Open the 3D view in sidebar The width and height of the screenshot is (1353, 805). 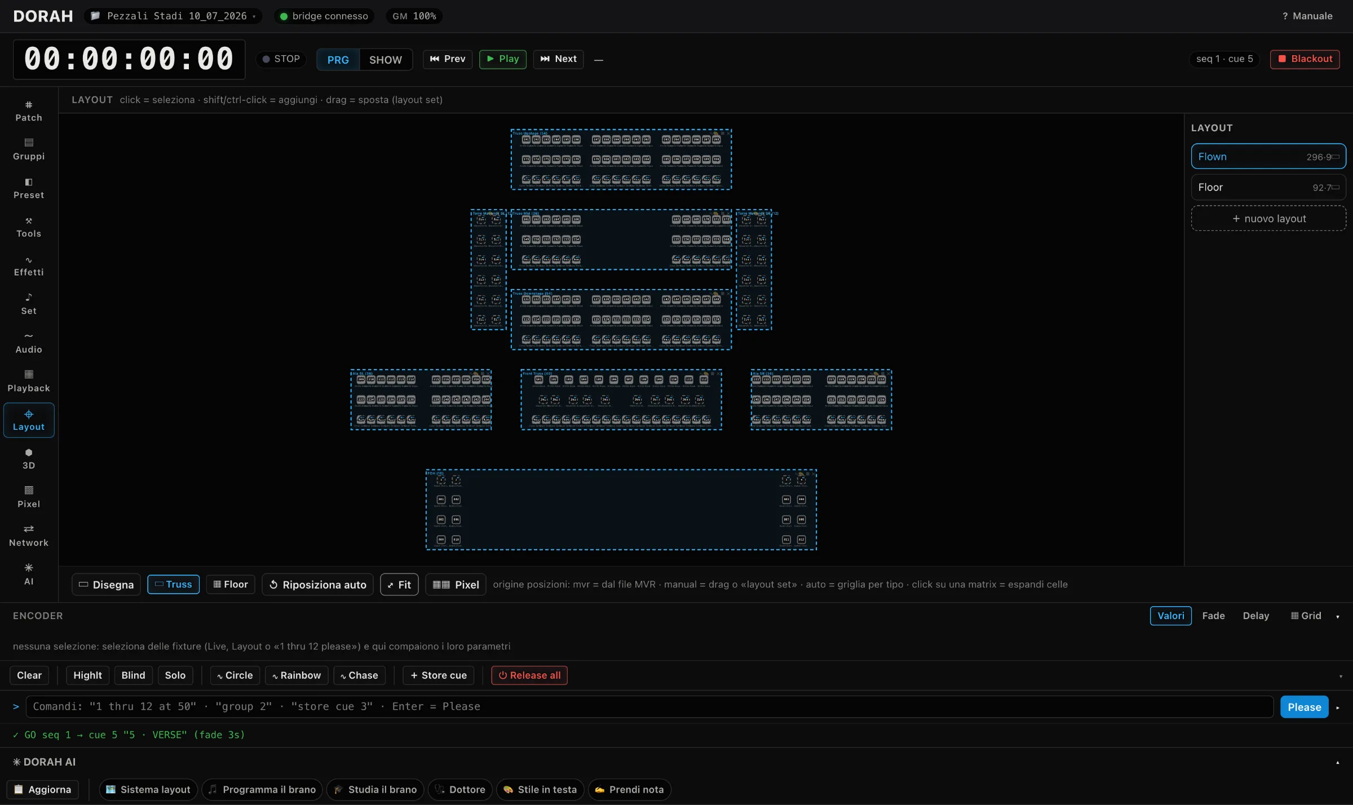(x=29, y=459)
